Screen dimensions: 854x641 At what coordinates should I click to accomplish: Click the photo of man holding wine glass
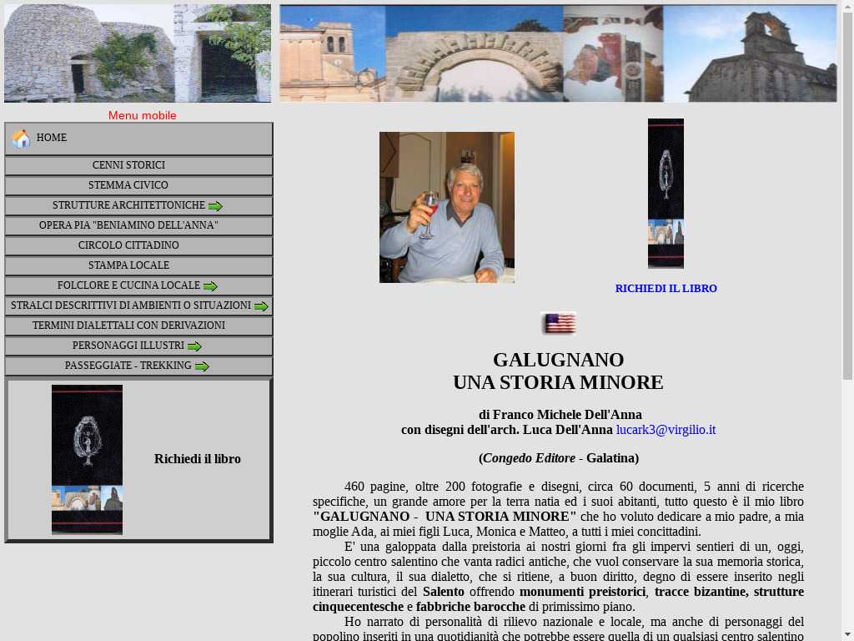coord(447,207)
